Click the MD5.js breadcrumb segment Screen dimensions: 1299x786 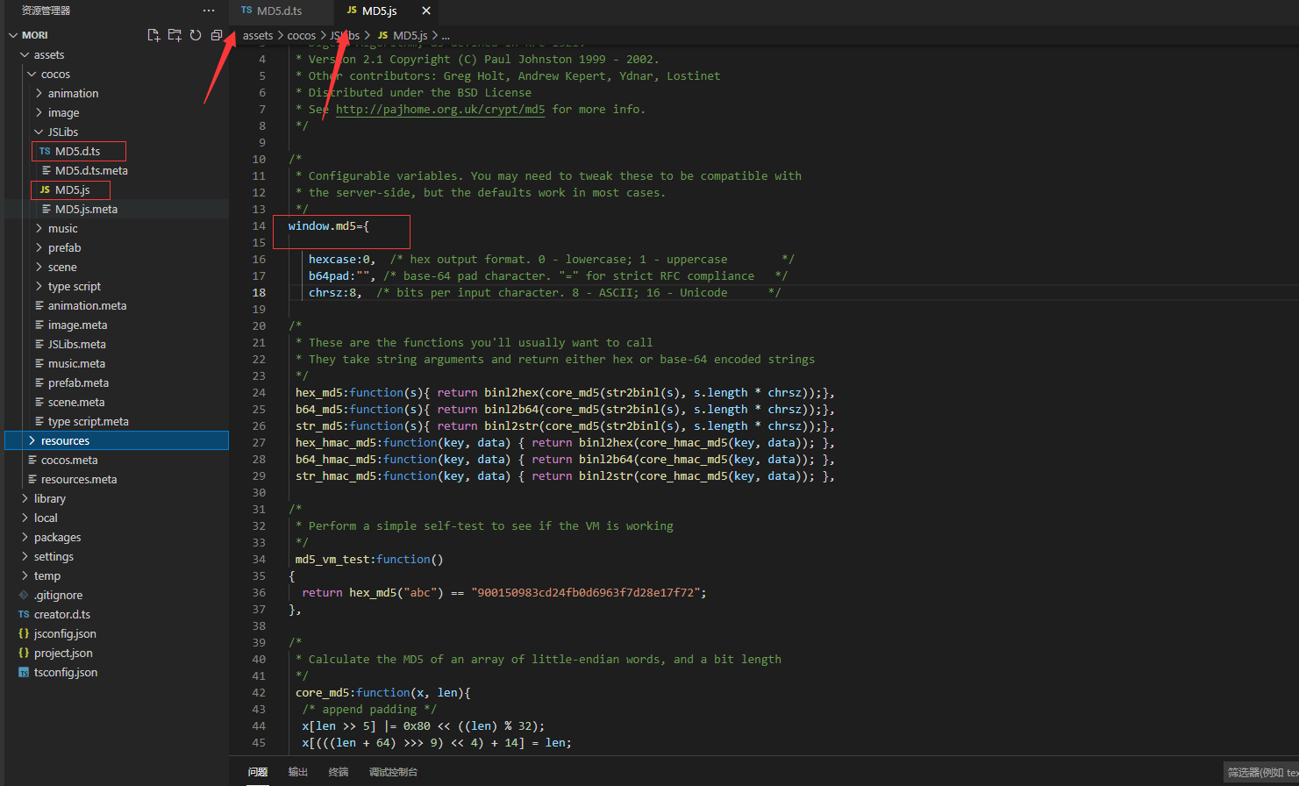410,35
